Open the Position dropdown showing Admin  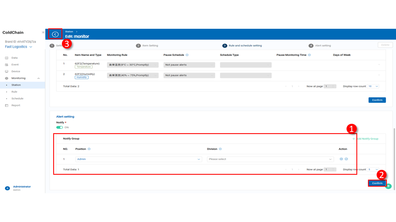(x=139, y=159)
